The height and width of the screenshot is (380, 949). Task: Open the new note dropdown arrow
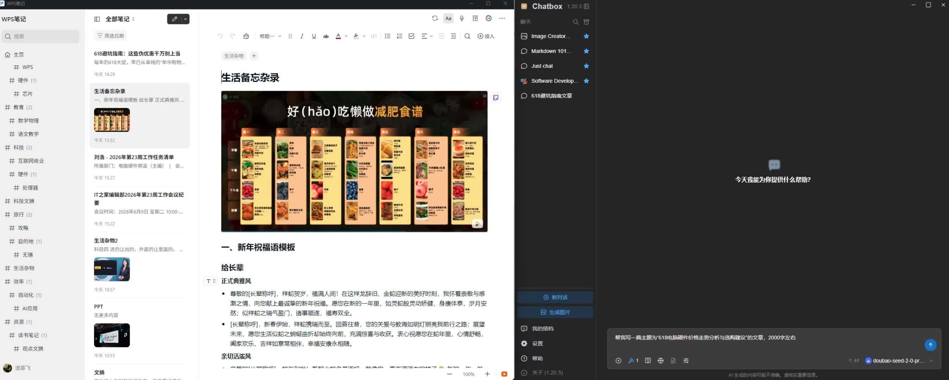(x=185, y=19)
